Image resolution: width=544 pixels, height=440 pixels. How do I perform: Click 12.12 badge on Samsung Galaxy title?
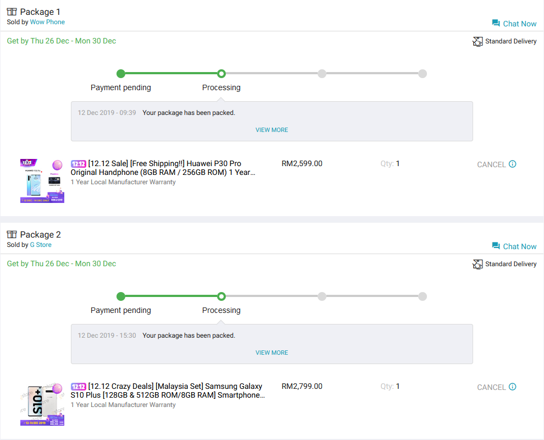[x=79, y=387]
